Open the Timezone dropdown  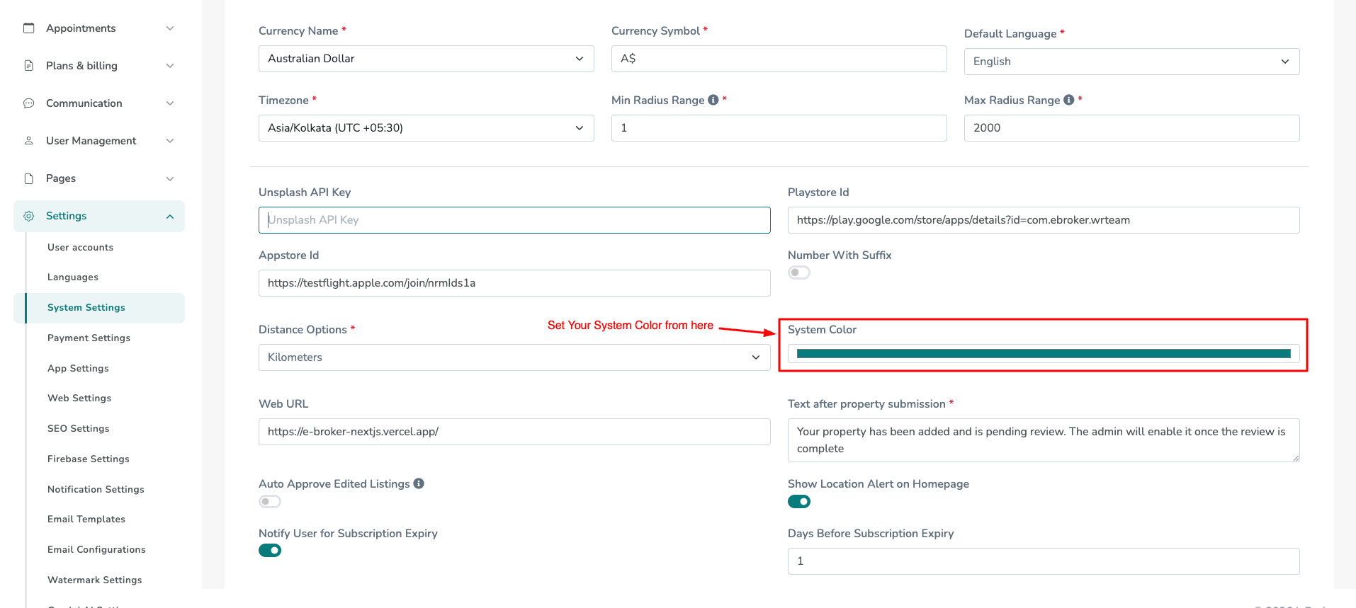tap(426, 128)
